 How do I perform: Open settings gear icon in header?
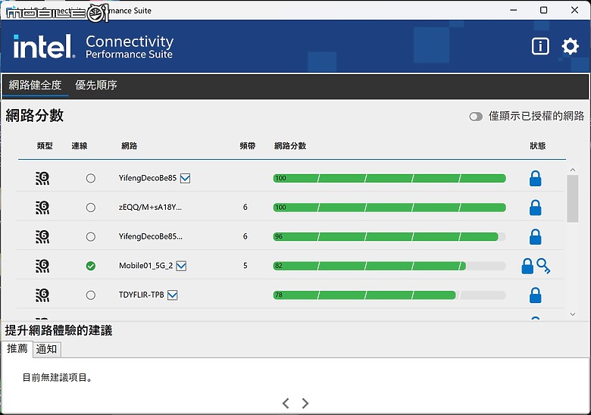[570, 46]
